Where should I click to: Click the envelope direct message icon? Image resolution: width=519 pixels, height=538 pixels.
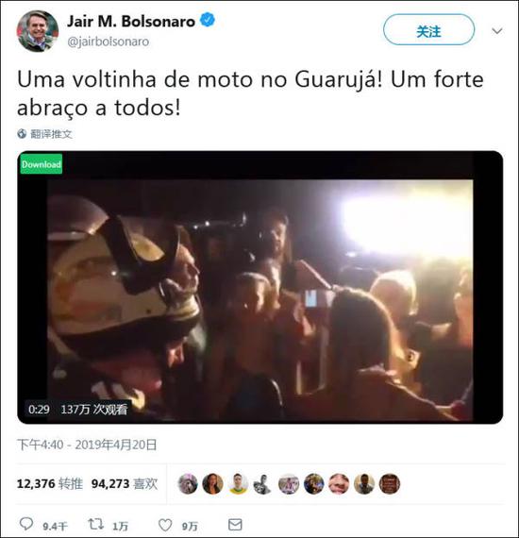(235, 525)
